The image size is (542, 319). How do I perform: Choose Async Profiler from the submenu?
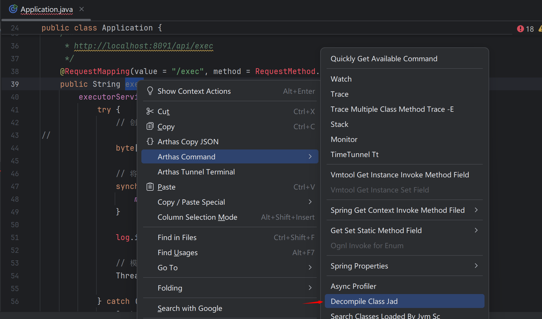[353, 286]
